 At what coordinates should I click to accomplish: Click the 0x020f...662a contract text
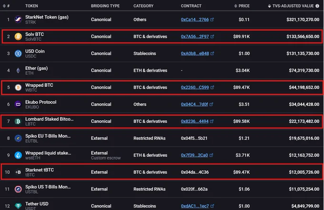click(x=194, y=189)
